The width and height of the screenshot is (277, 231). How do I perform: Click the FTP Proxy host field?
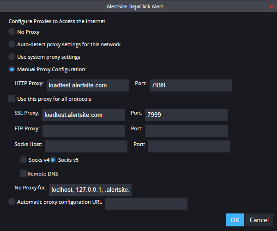[x=84, y=131]
